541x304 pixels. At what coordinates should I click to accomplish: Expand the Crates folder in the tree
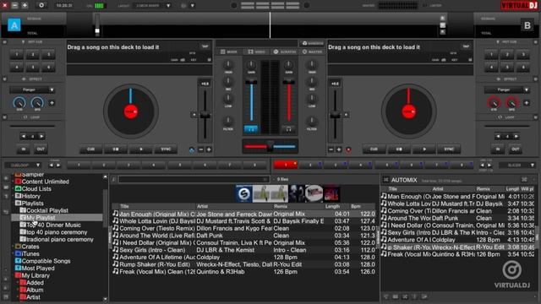pos(14,247)
